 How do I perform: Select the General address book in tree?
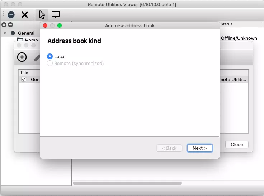point(26,33)
